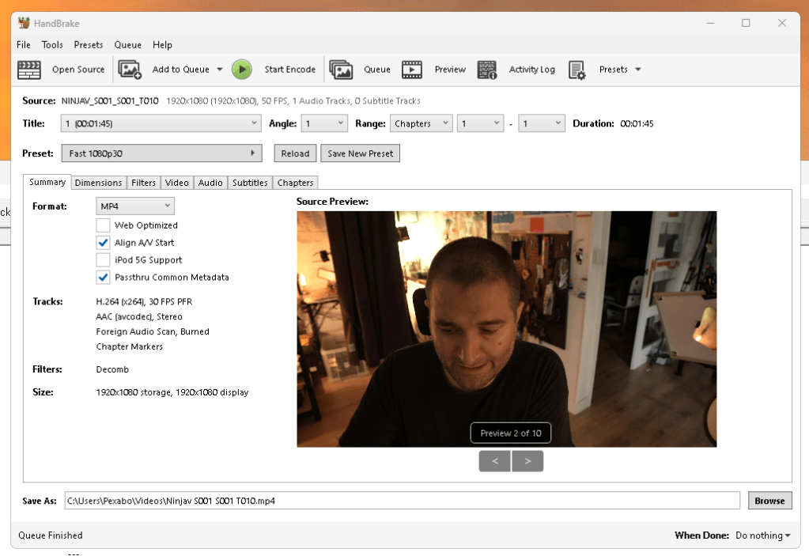
Task: Open the Range type Chapters dropdown
Action: coord(421,123)
